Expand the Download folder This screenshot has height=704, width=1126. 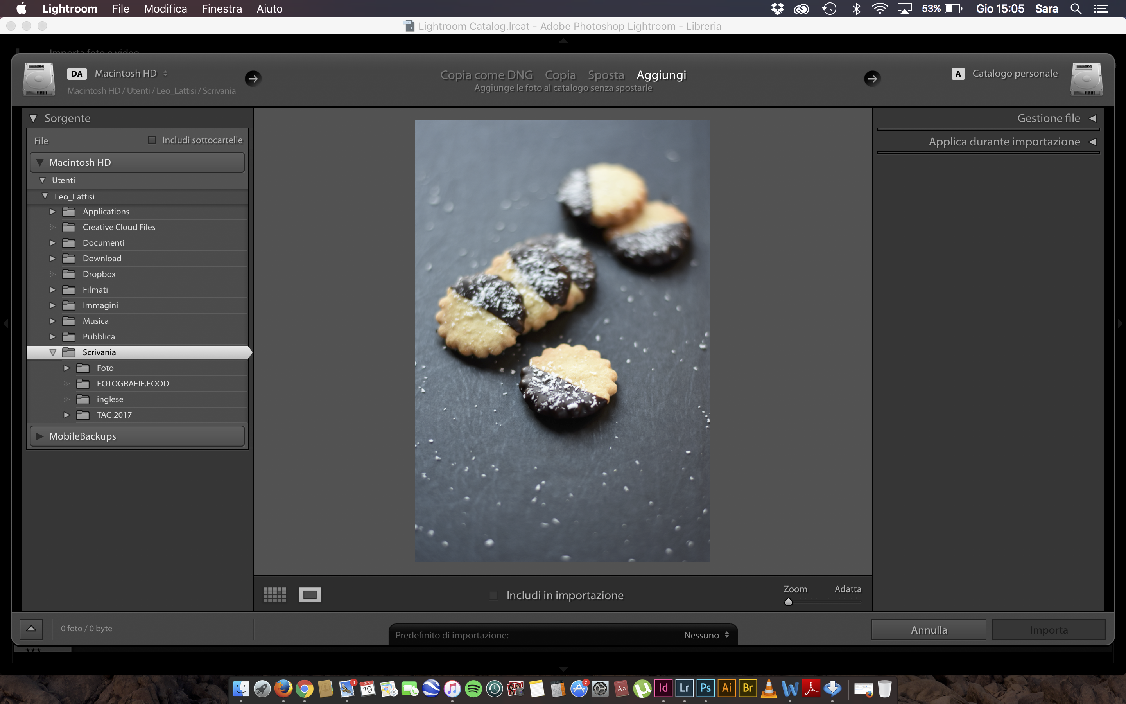click(52, 259)
